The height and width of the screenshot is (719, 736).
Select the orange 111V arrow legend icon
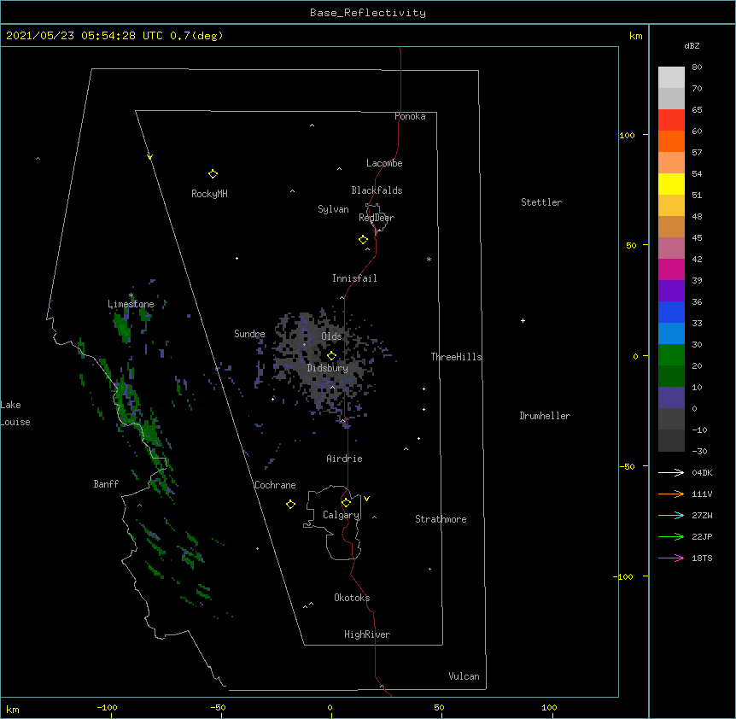click(x=671, y=494)
